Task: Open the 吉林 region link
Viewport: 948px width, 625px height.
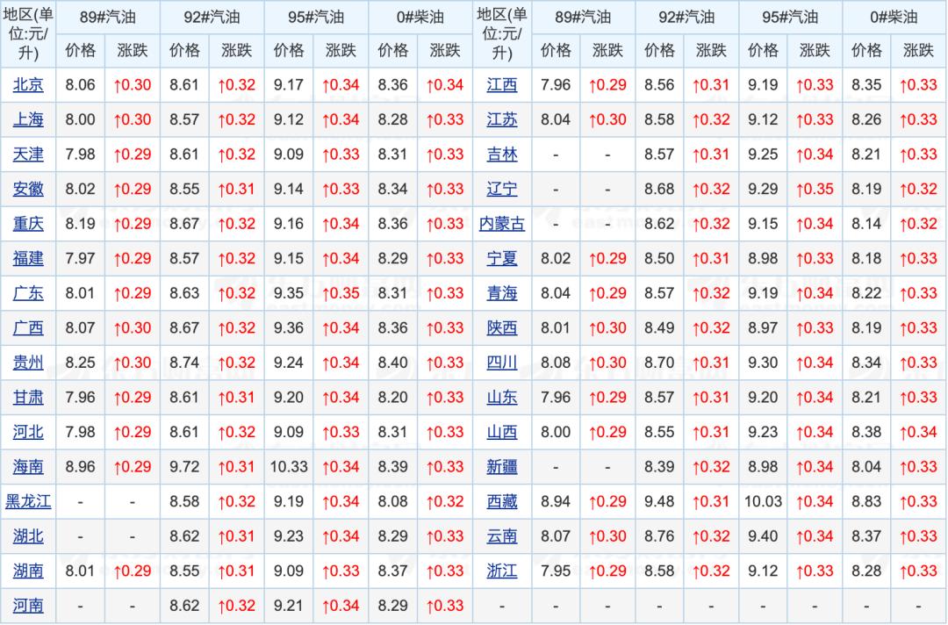Action: click(502, 154)
